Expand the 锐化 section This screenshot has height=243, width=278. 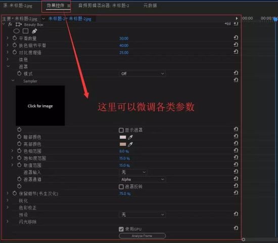(8, 200)
